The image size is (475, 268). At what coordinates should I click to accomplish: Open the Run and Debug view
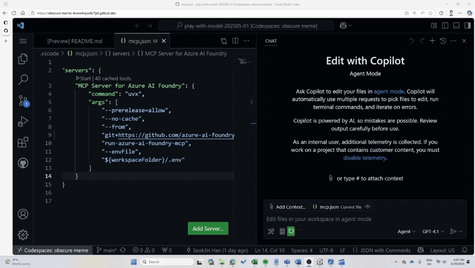tap(23, 121)
